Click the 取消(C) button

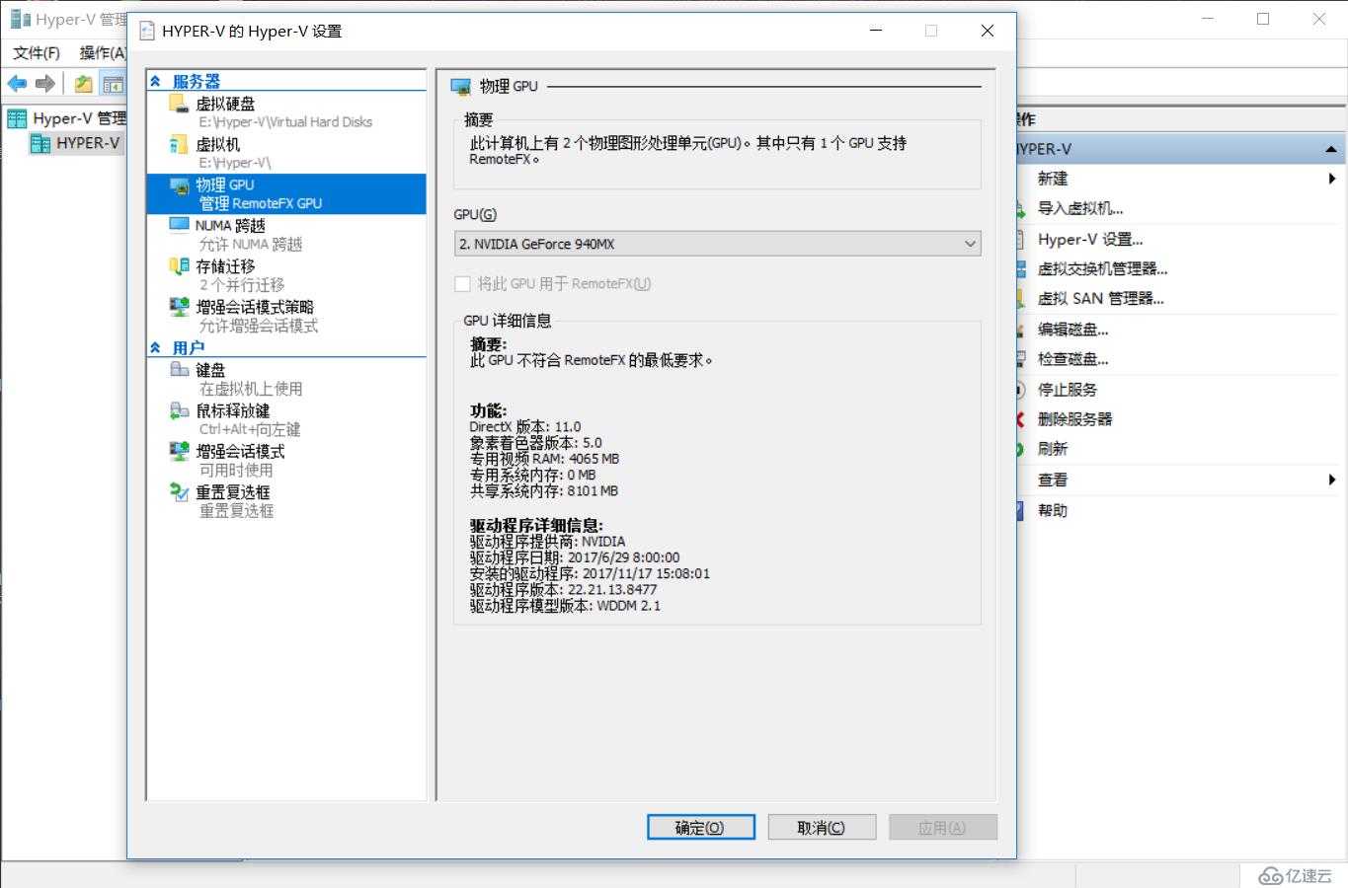click(x=822, y=827)
